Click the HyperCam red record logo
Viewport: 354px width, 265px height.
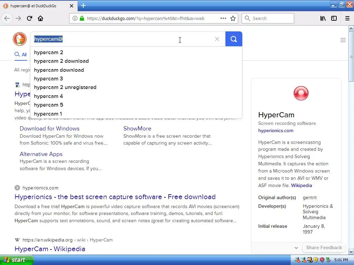click(x=301, y=93)
